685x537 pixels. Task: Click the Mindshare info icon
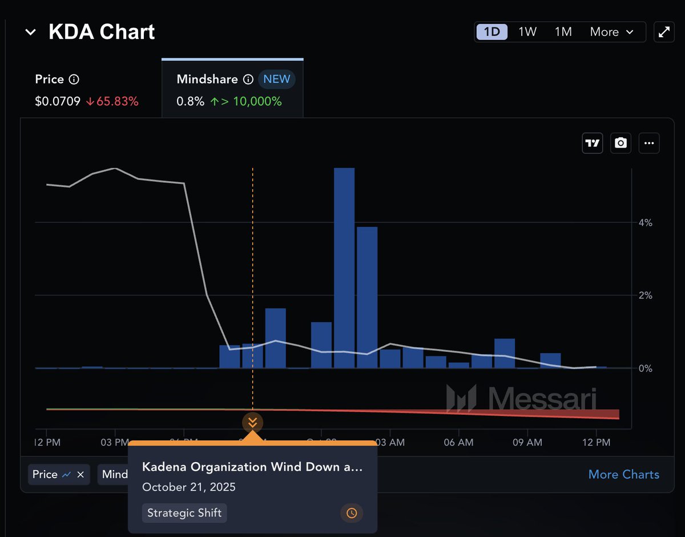point(248,79)
